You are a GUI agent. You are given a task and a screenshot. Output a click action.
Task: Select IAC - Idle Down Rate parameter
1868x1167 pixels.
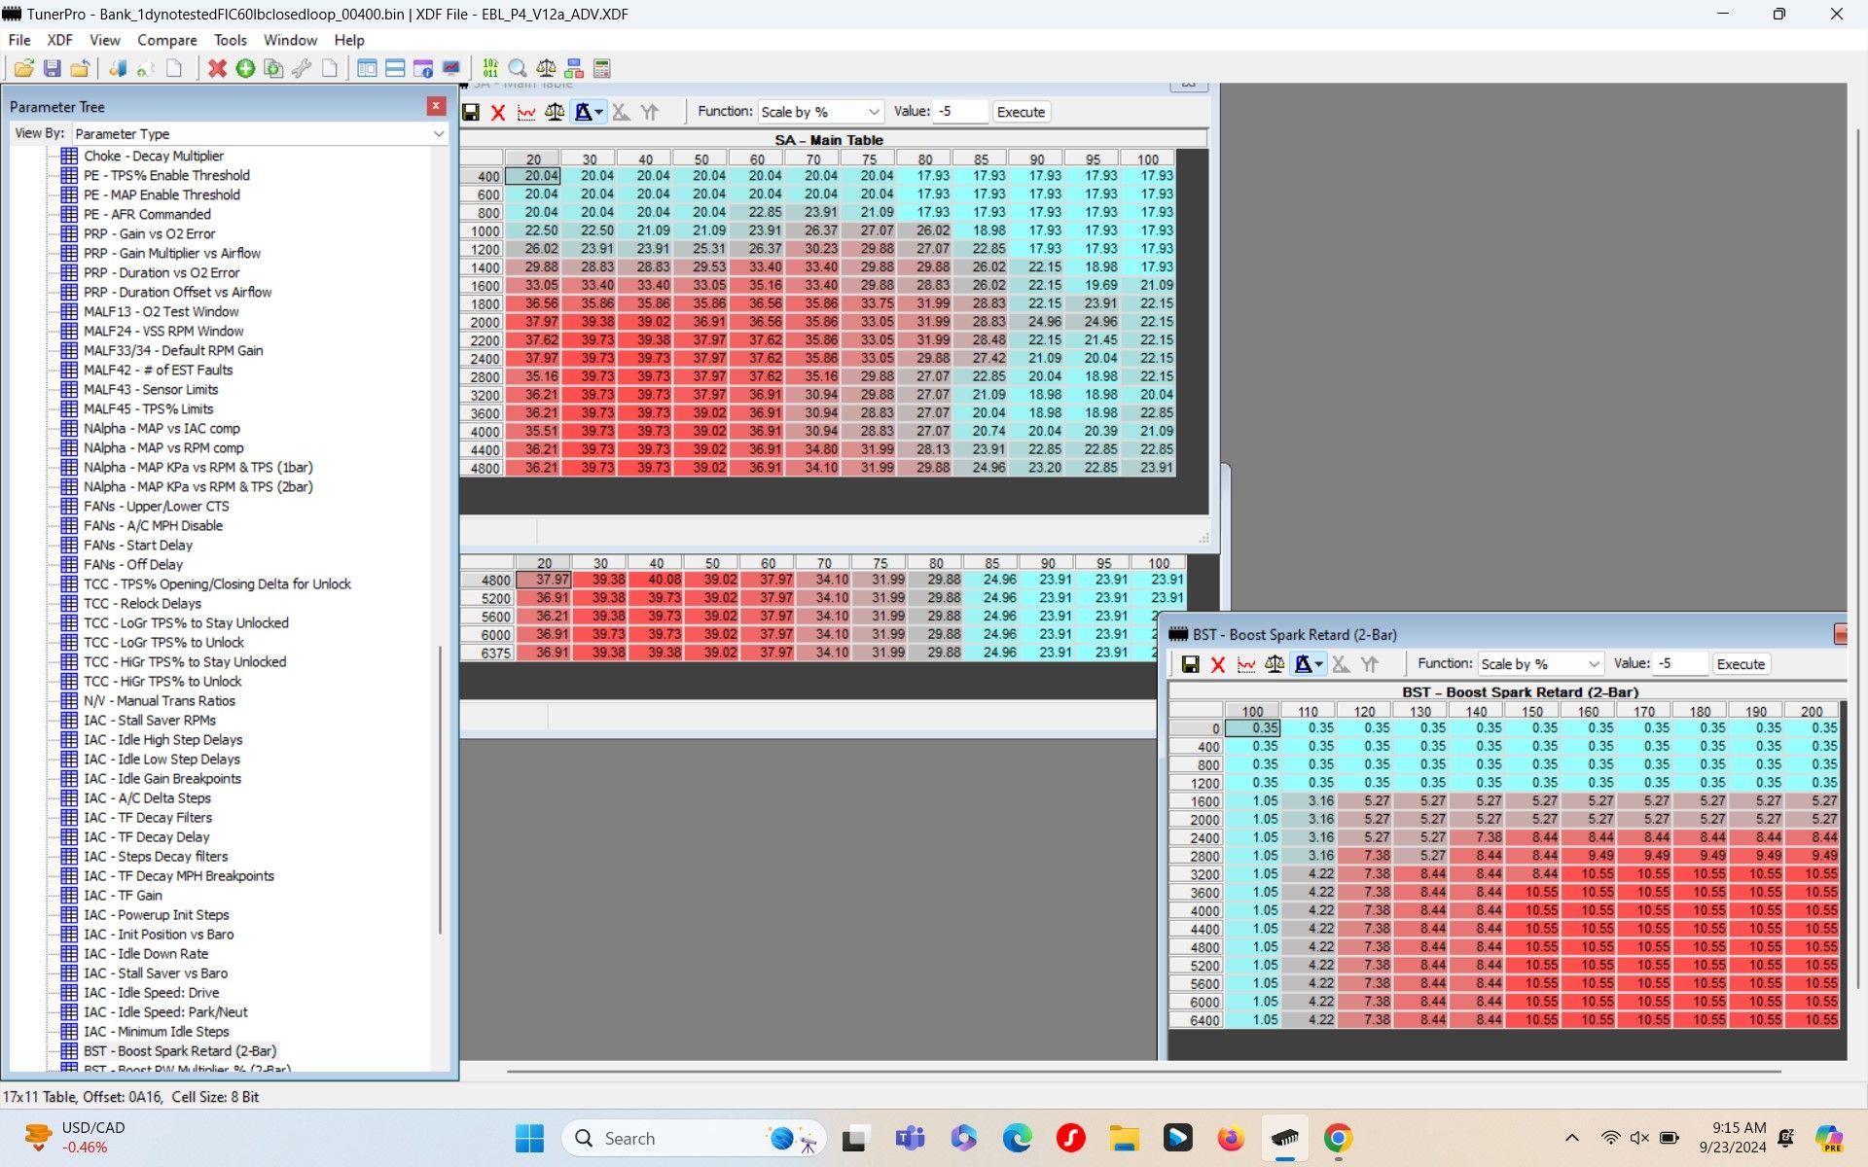[146, 954]
